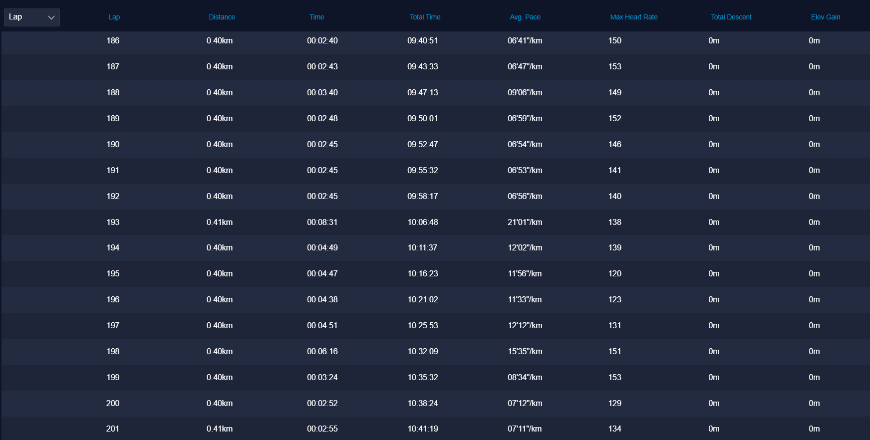This screenshot has width=870, height=440.
Task: Click the Distance column header
Action: click(x=222, y=17)
